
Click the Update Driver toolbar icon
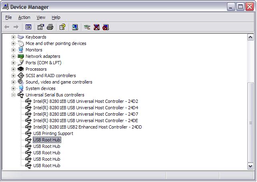87,27
